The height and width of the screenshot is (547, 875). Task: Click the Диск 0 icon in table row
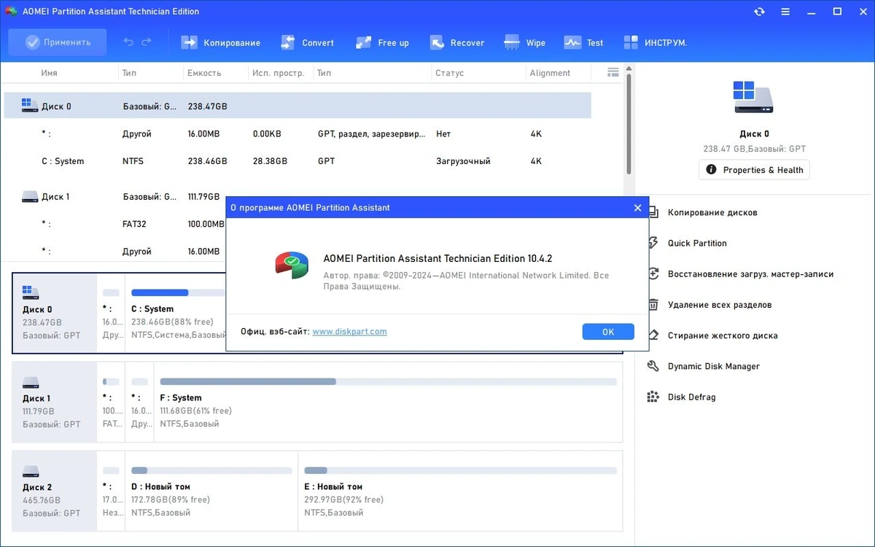point(30,106)
